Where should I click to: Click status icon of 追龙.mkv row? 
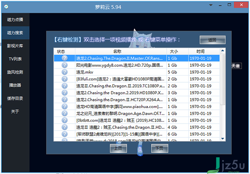pyautogui.click(x=65, y=72)
